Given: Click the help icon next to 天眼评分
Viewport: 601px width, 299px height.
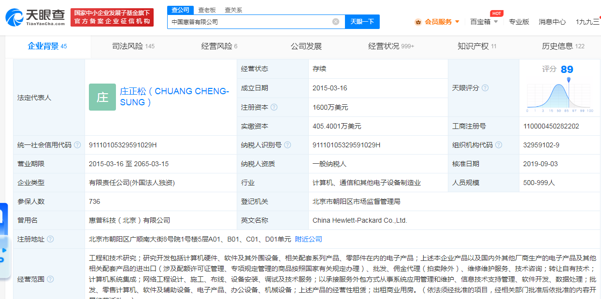Looking at the screenshot, I should [485, 88].
